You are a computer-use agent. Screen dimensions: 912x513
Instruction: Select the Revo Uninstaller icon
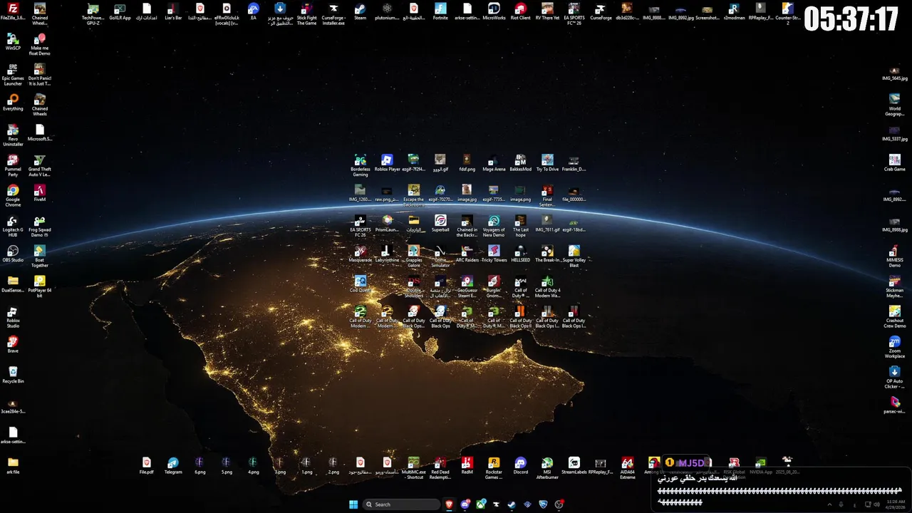pyautogui.click(x=13, y=135)
